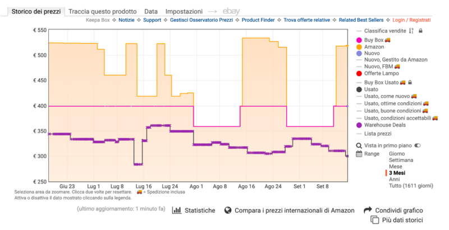This screenshot has width=449, height=230.
Task: Hide the Amazon price line in legend
Action: click(x=374, y=47)
